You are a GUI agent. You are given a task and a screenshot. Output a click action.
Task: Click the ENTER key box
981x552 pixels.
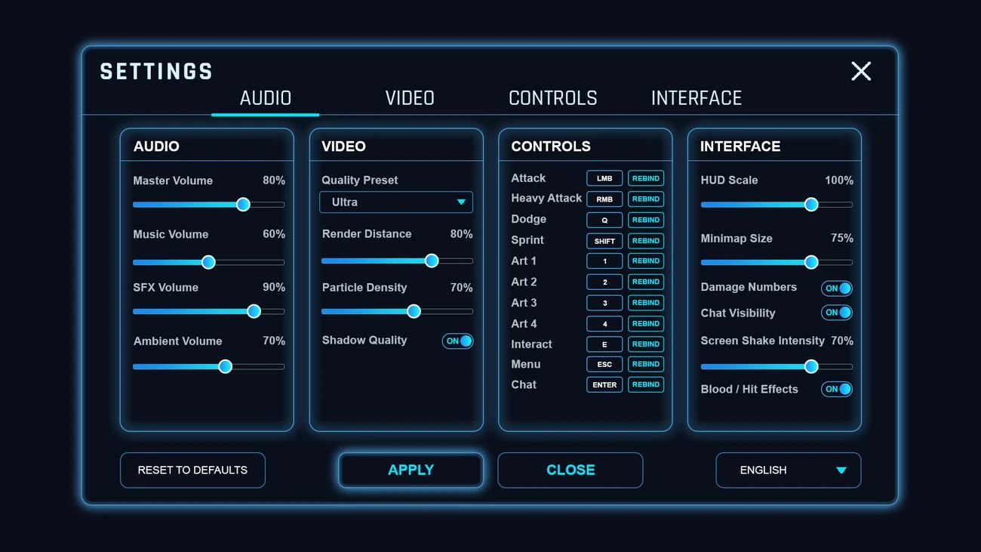[604, 384]
